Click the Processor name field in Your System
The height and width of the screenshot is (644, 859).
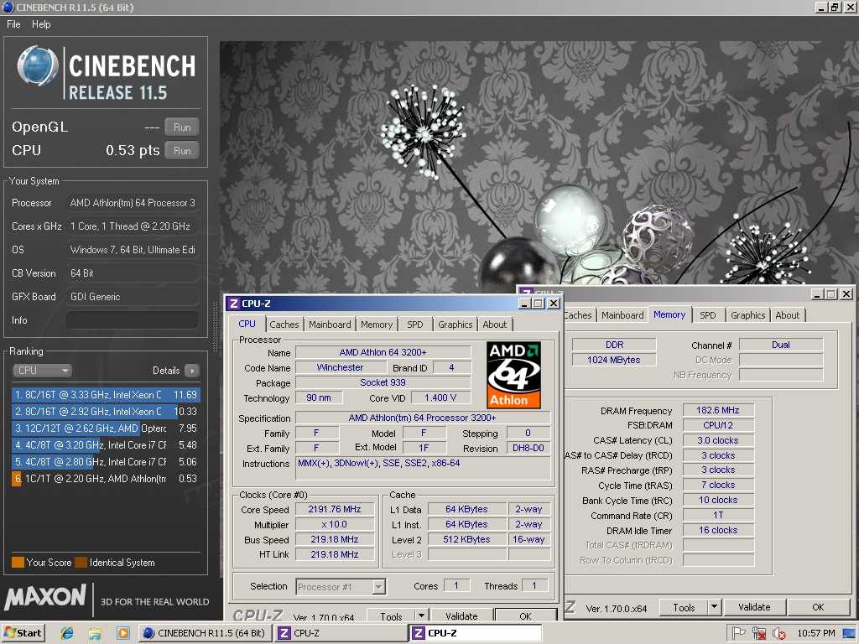[x=132, y=203]
